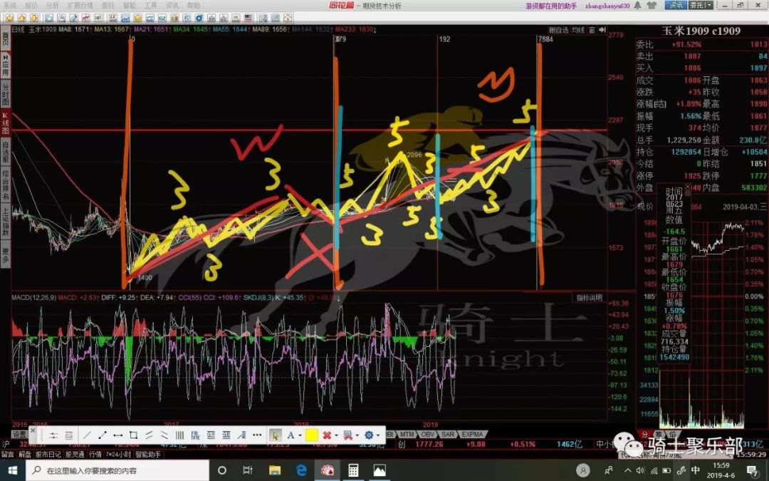Viewport: 769px width, 481px height.
Task: Click the 均线 moving average button
Action: click(x=579, y=30)
